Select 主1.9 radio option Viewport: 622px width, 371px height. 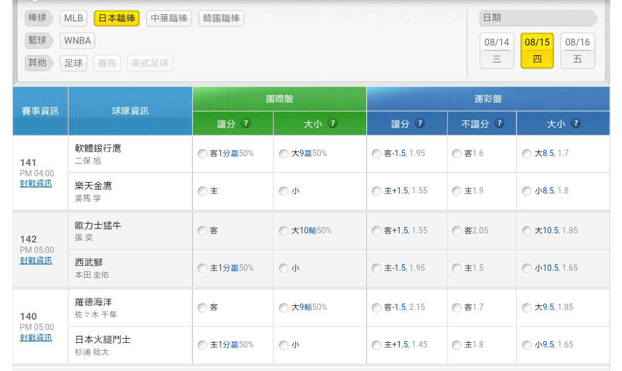point(457,191)
